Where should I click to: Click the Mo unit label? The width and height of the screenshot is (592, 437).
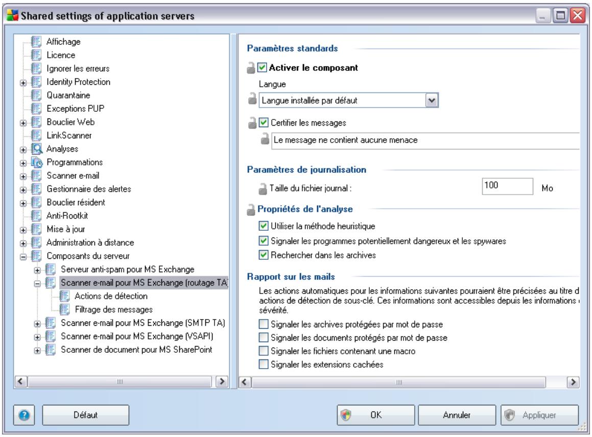tap(547, 188)
